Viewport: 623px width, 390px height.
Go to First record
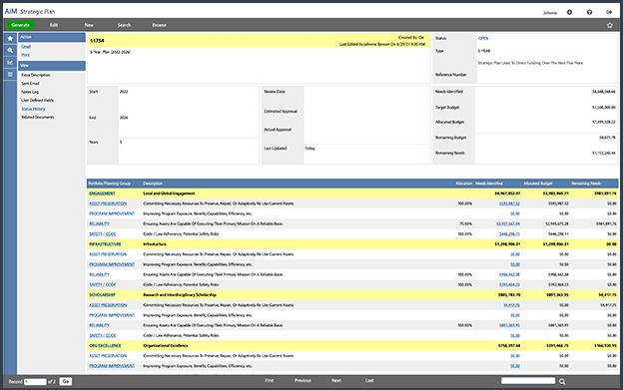pyautogui.click(x=270, y=380)
